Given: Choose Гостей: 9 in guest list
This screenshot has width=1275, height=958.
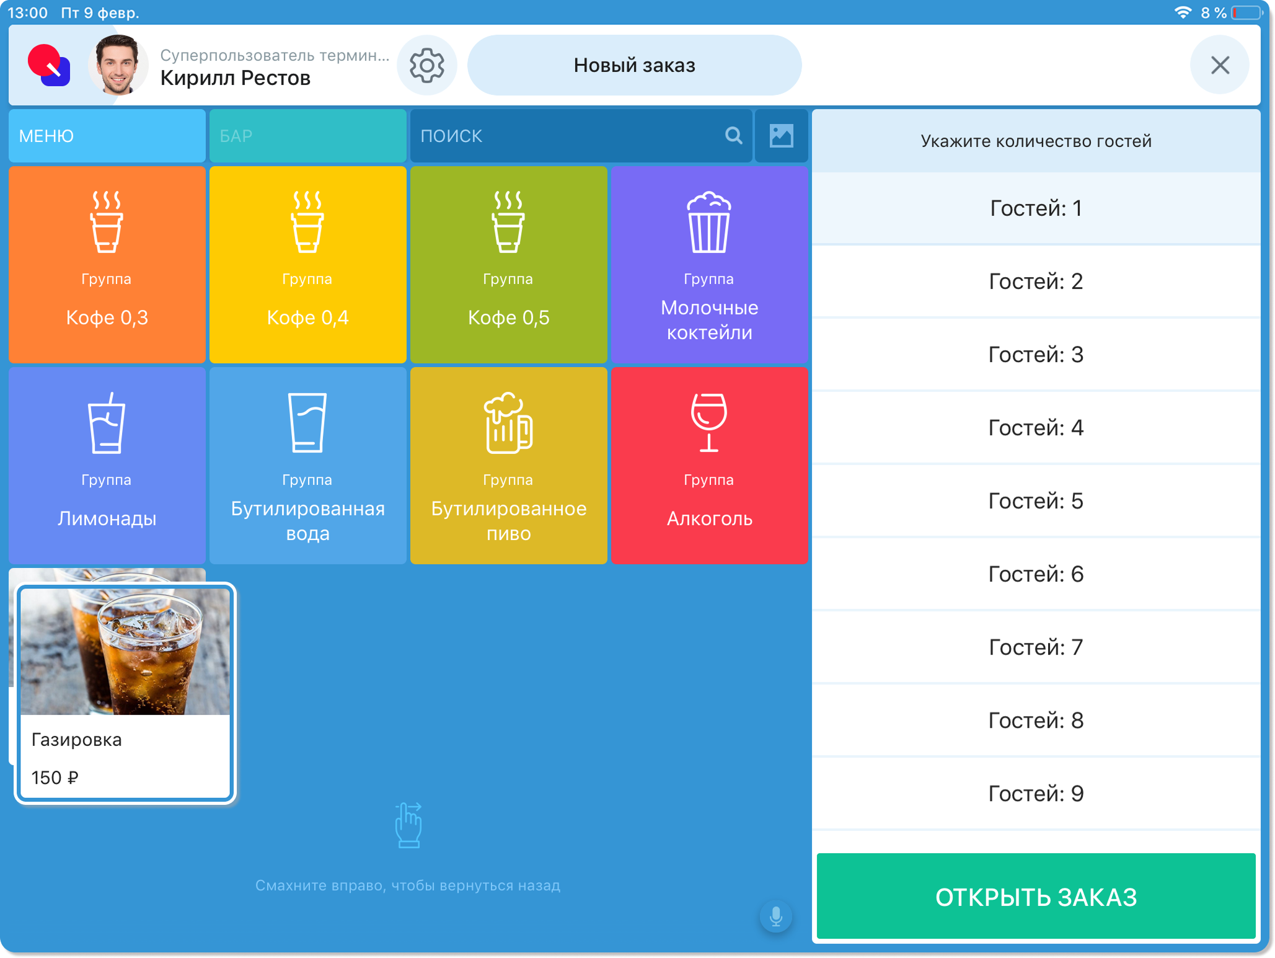Looking at the screenshot, I should pyautogui.click(x=1035, y=794).
